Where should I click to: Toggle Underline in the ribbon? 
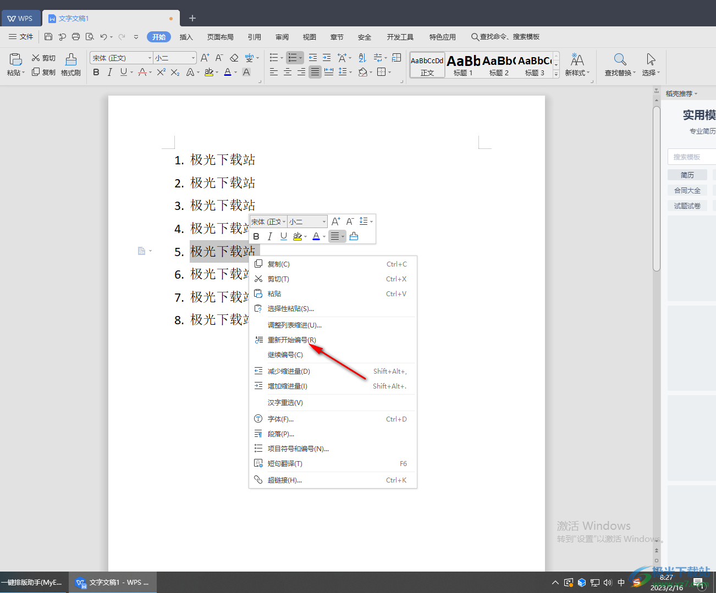pyautogui.click(x=123, y=72)
